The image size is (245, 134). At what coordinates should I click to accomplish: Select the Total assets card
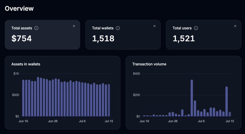43,35
